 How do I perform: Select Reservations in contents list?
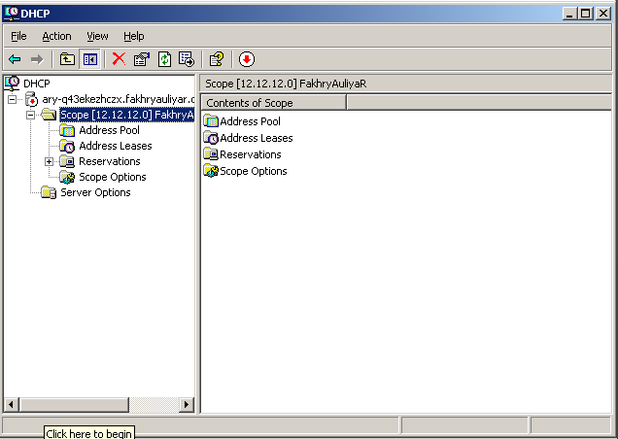(251, 154)
